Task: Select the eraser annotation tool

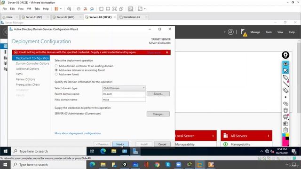Action: pyautogui.click(x=285, y=91)
